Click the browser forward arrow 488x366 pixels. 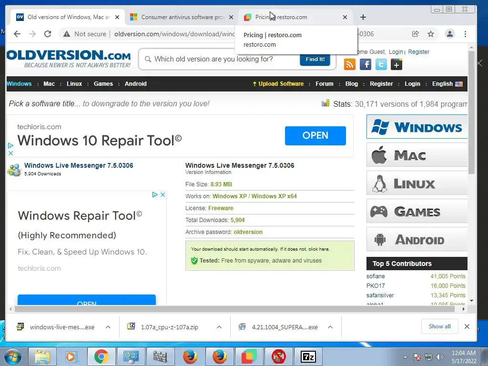(x=32, y=34)
